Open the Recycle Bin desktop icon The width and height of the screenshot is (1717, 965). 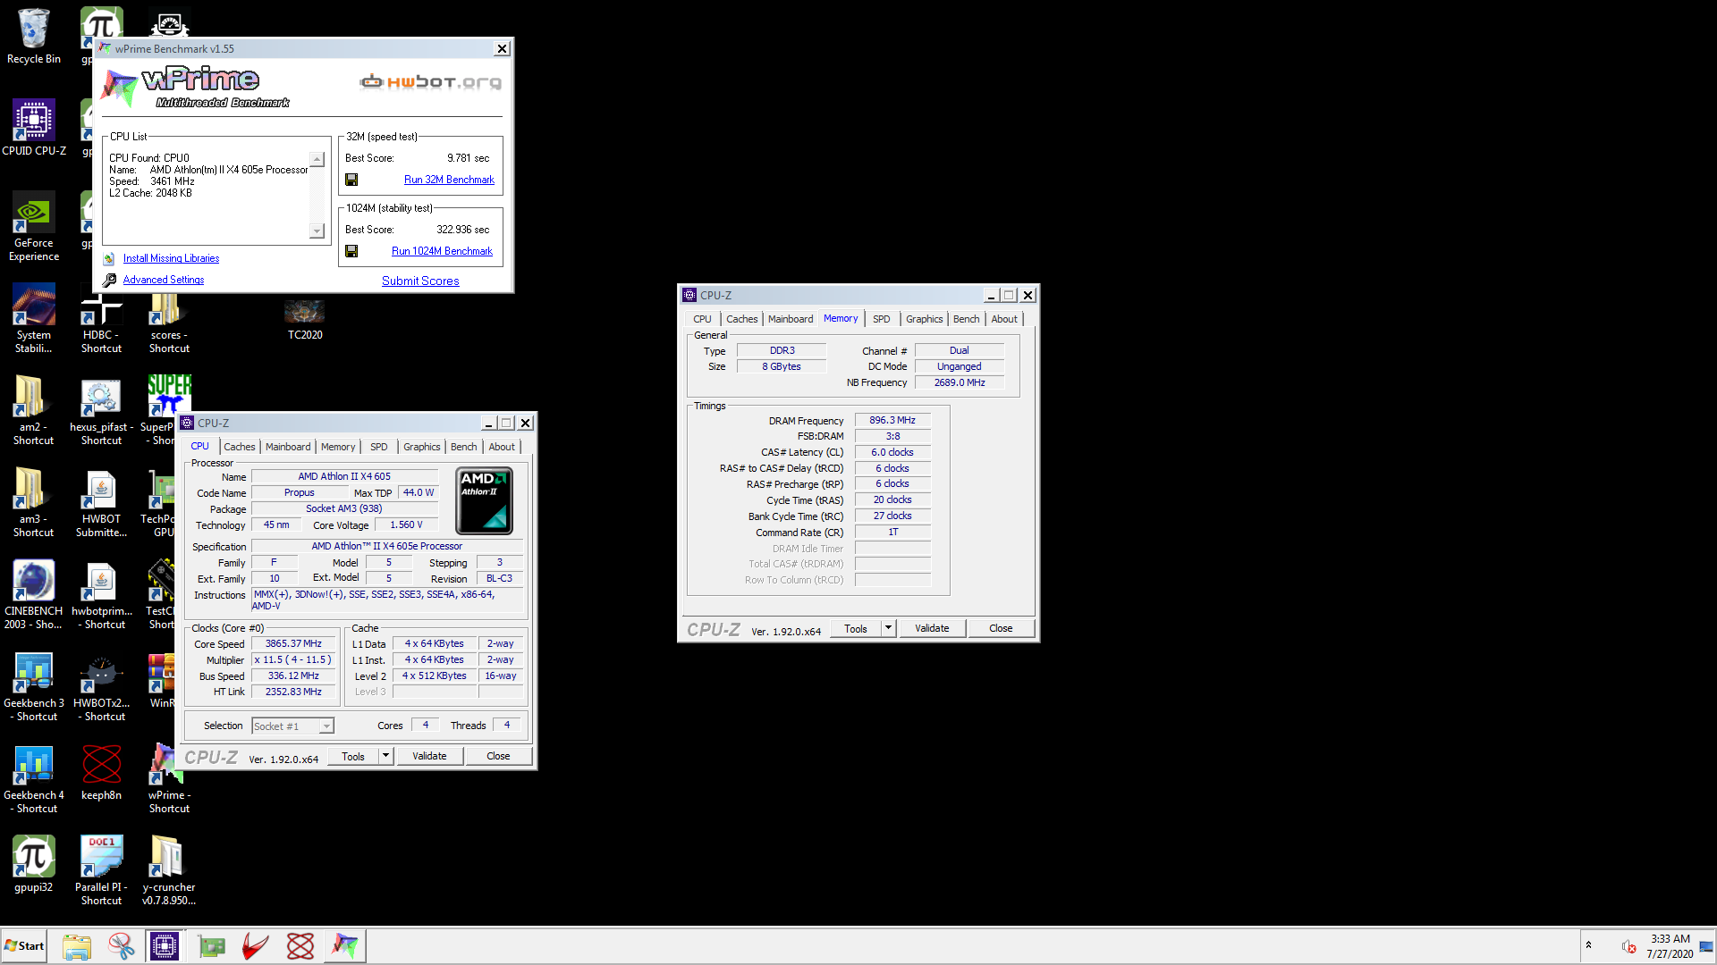34,37
